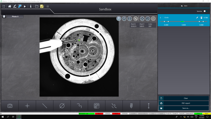Click the PDF report button

pyautogui.click(x=184, y=103)
